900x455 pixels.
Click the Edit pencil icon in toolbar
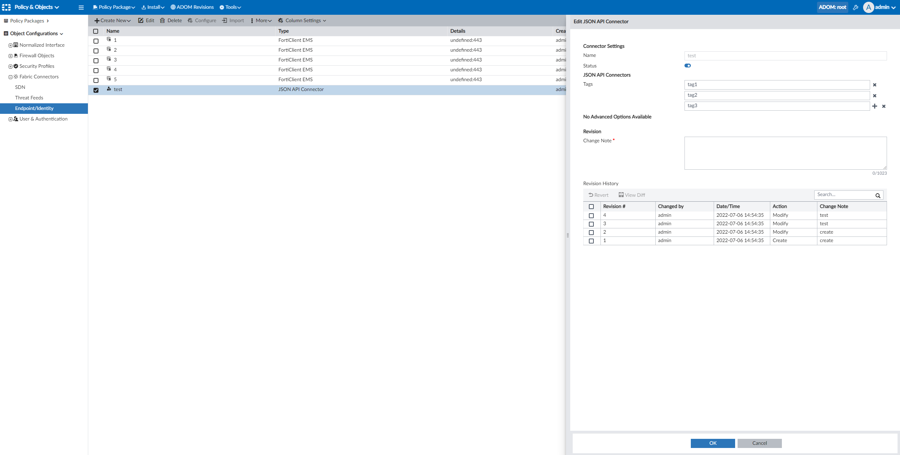point(141,20)
